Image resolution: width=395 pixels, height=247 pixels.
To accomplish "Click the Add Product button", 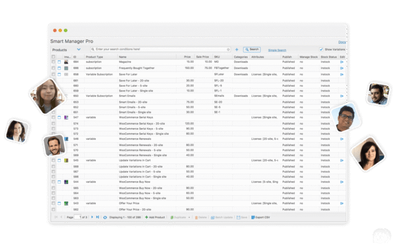I will coord(155,217).
